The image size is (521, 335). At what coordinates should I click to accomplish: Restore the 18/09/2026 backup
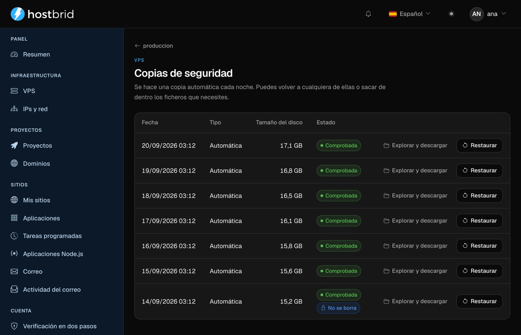(479, 196)
